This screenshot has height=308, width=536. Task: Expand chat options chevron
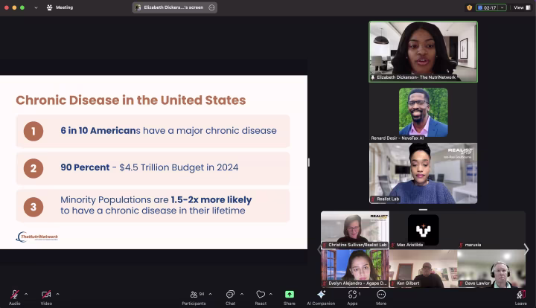pyautogui.click(x=242, y=294)
